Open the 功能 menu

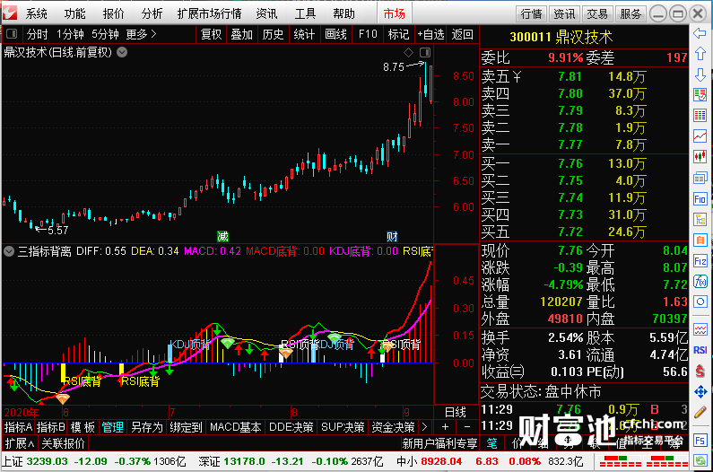point(74,13)
